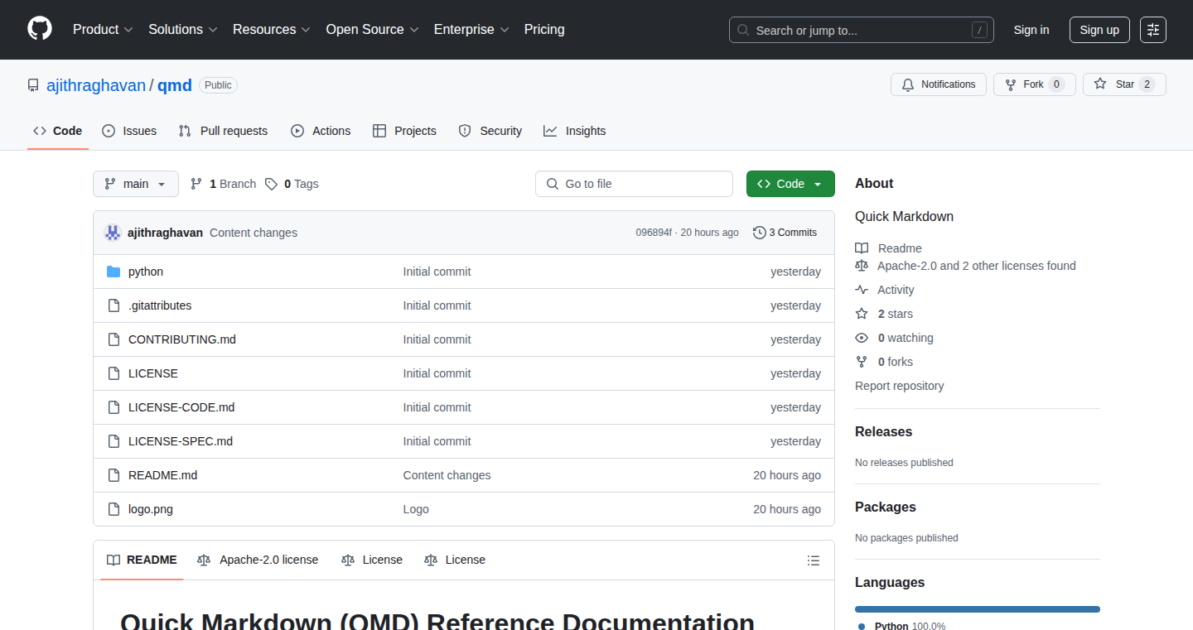Fork the qmd repository
The width and height of the screenshot is (1193, 630).
coord(1034,84)
